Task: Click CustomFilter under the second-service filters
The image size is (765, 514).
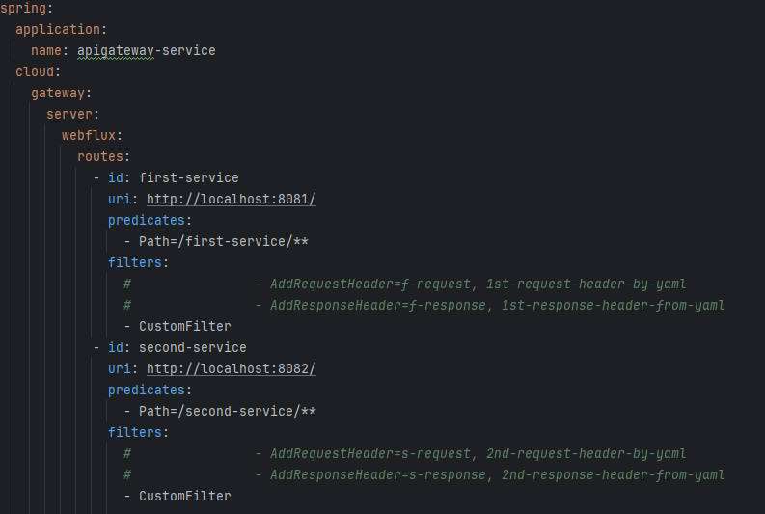Action: [184, 496]
